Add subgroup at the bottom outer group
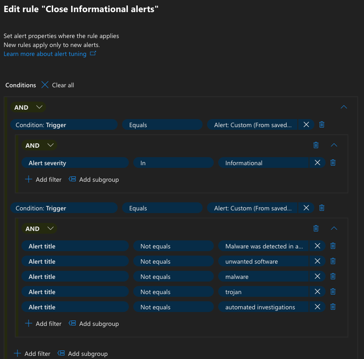Image resolution: width=364 pixels, height=359 pixels. tap(83, 354)
